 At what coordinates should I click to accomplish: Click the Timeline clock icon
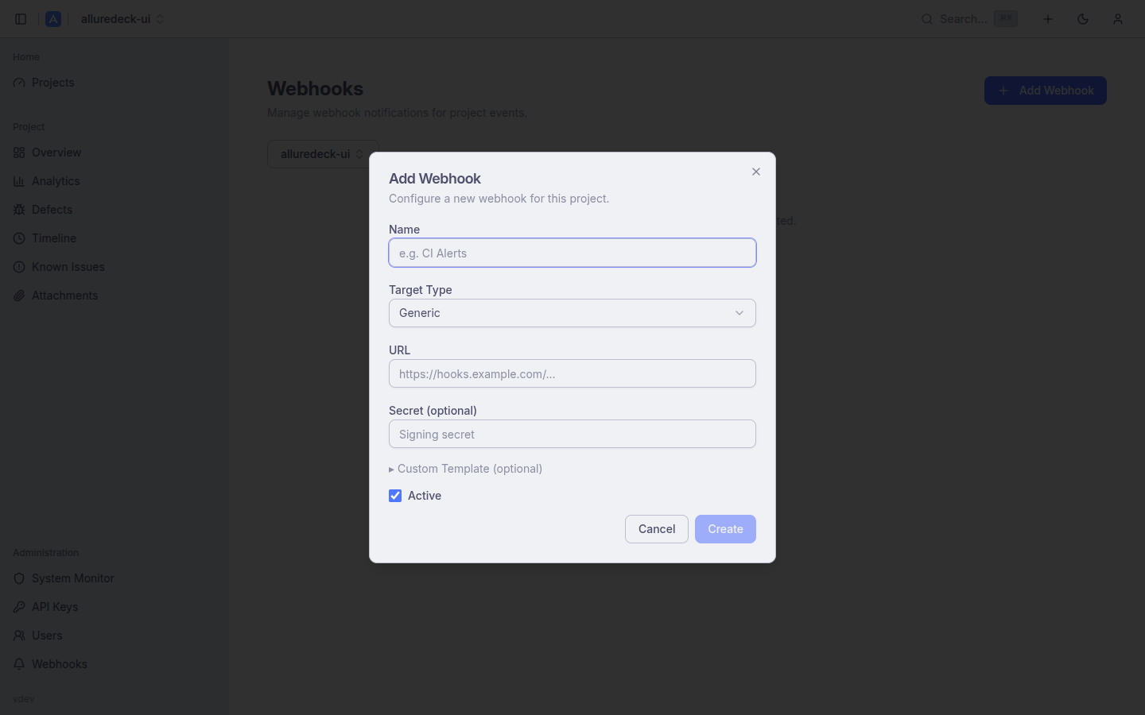click(x=19, y=238)
